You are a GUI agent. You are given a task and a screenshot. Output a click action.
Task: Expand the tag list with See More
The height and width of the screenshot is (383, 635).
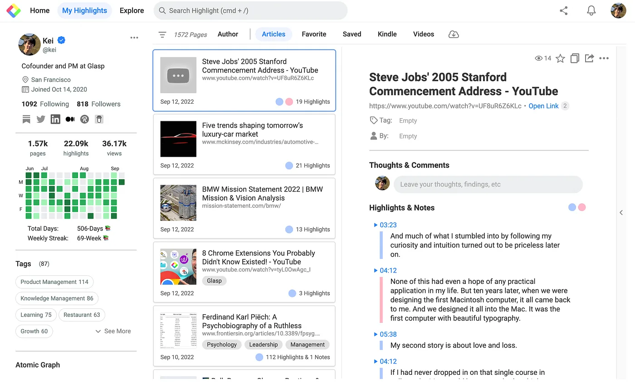coord(113,331)
